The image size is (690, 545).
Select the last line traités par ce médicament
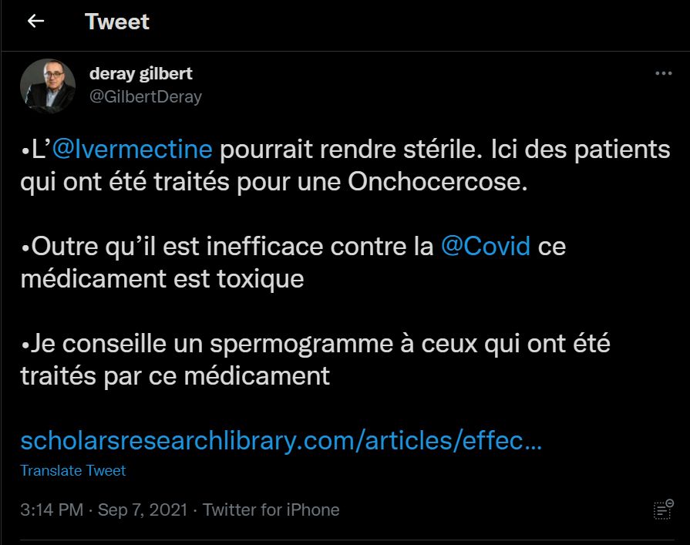pos(175,376)
